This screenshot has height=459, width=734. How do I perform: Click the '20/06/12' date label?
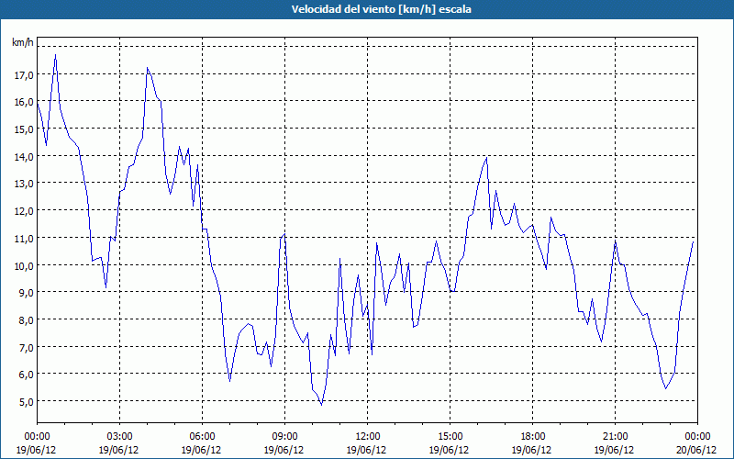pyautogui.click(x=697, y=450)
